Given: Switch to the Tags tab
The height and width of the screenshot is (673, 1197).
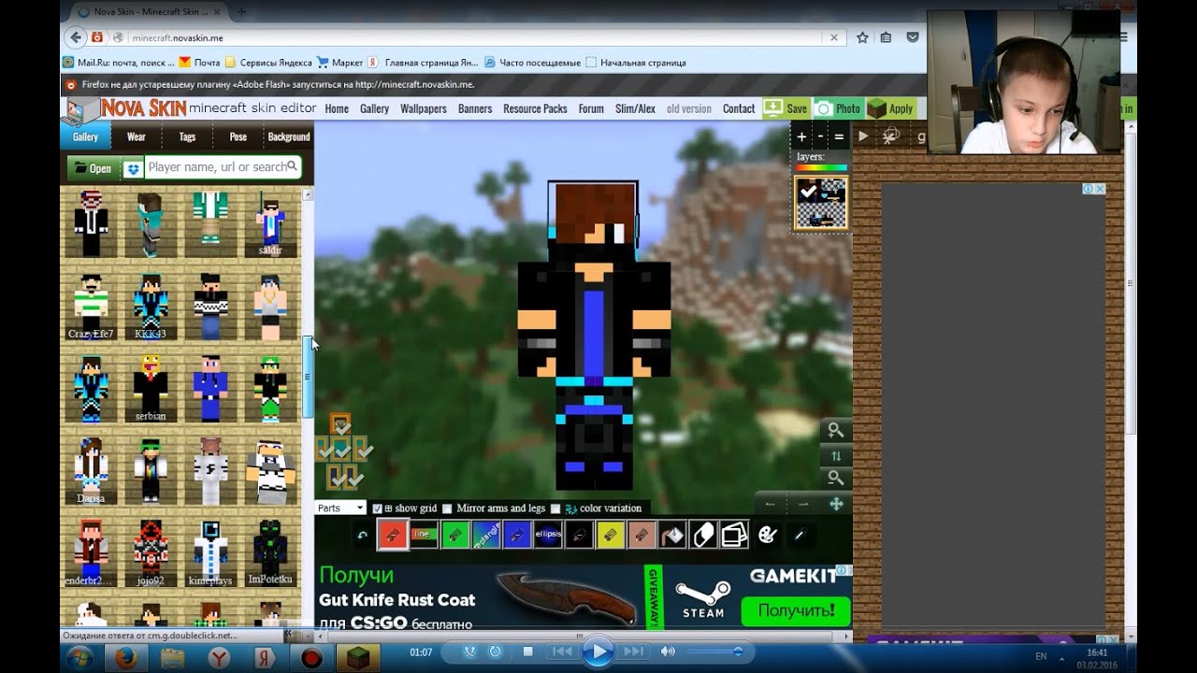Looking at the screenshot, I should 187,136.
